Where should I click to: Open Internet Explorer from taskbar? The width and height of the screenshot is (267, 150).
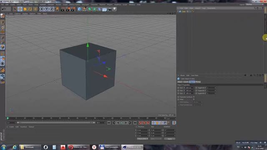click(15, 147)
